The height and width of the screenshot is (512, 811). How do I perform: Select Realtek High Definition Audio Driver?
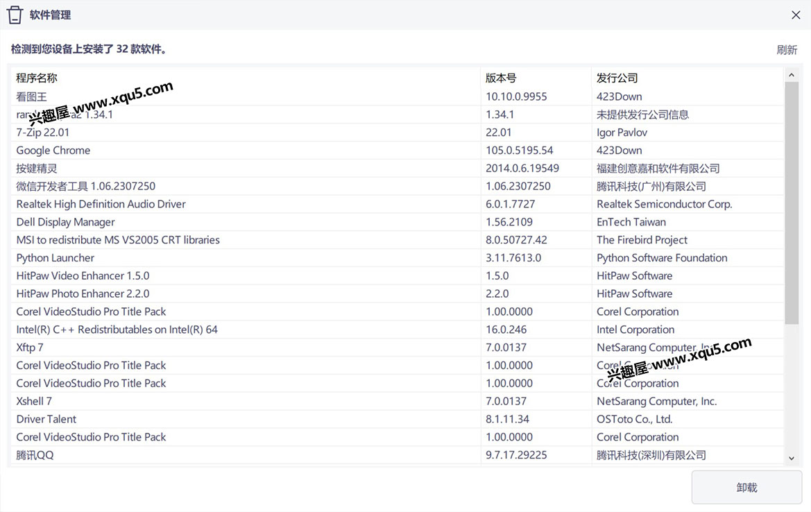(101, 204)
